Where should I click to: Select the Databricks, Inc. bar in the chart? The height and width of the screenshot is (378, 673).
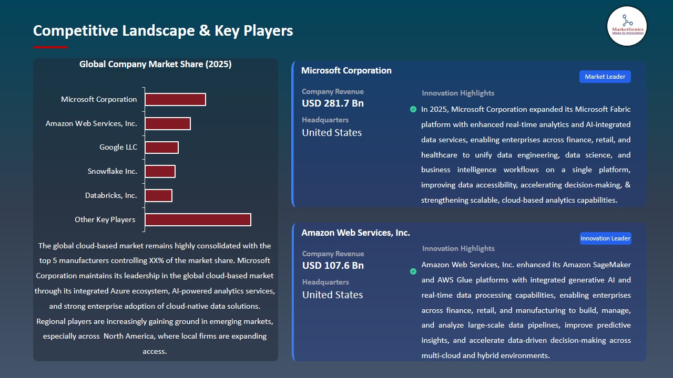tap(158, 195)
